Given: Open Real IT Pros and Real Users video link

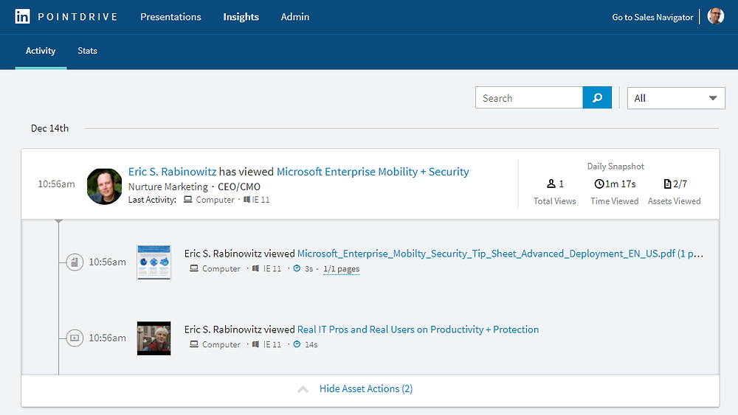Looking at the screenshot, I should [x=418, y=329].
